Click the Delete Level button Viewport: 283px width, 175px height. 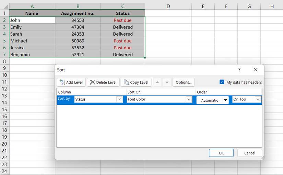103,82
